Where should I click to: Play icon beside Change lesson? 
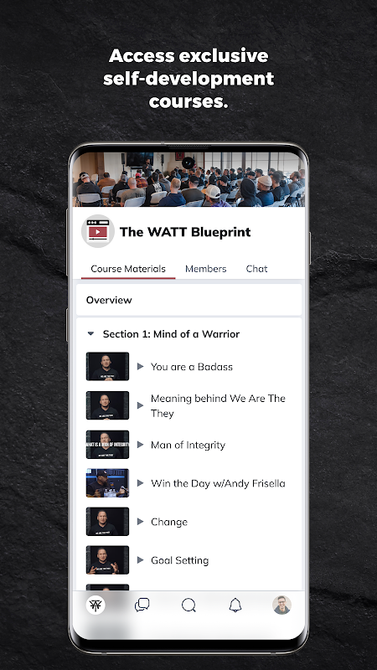140,521
